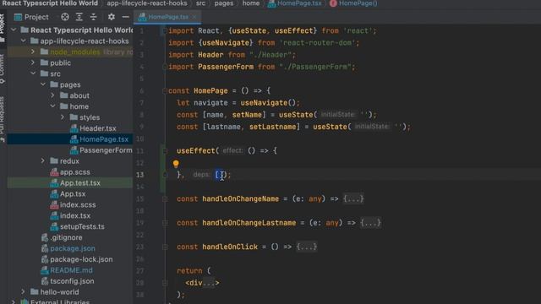The image size is (541, 304).
Task: Expand the styles folder
Action: click(x=63, y=117)
